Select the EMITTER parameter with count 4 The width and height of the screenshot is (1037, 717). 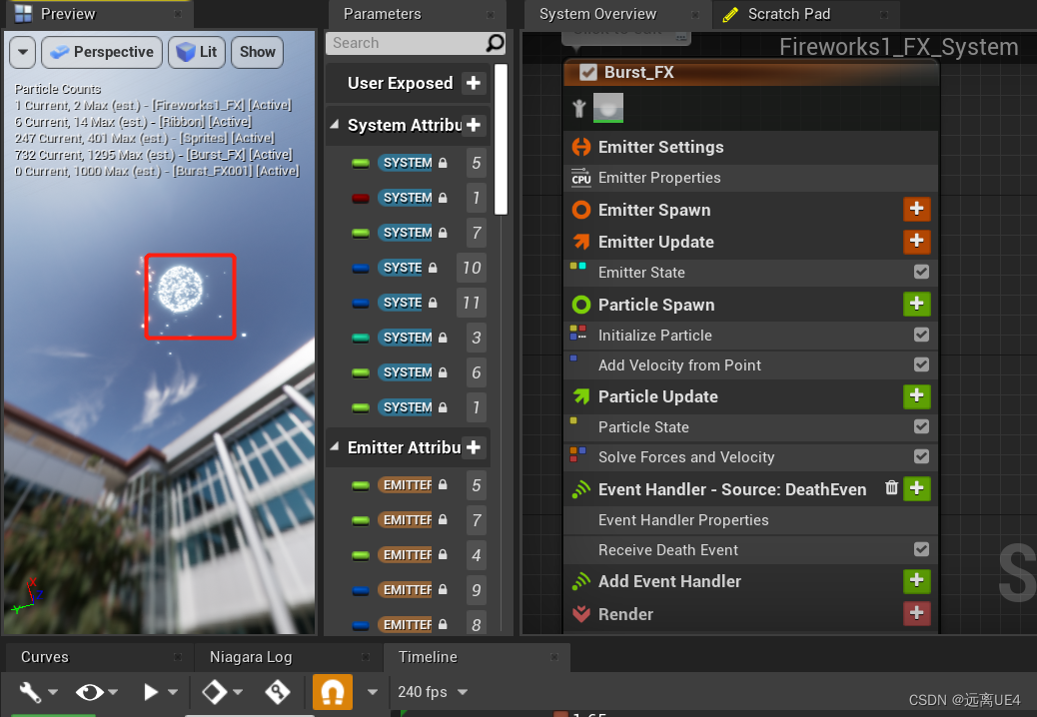click(405, 555)
